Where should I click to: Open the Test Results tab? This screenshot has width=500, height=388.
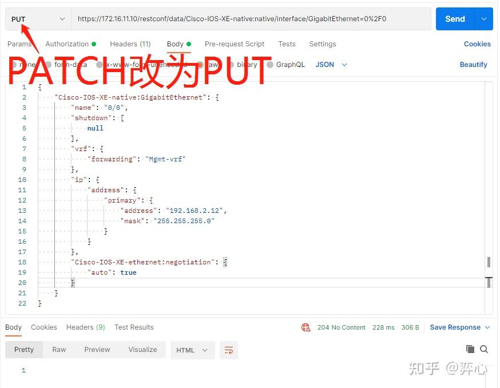(134, 327)
